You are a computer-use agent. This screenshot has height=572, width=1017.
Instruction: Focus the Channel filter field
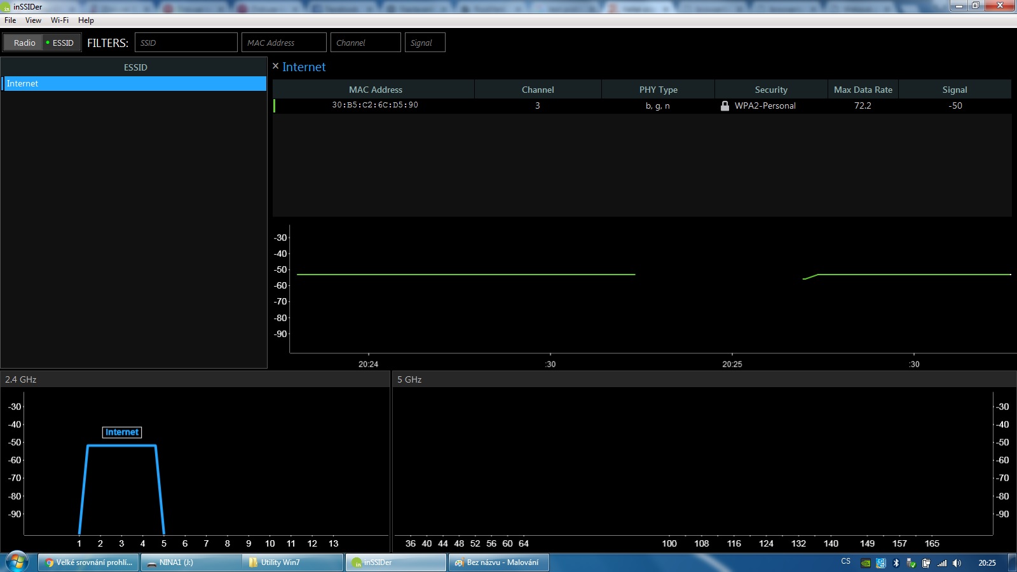(365, 43)
